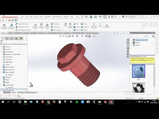Switch to the 3D Views tab
This screenshot has width=159, height=119.
[x=21, y=93]
